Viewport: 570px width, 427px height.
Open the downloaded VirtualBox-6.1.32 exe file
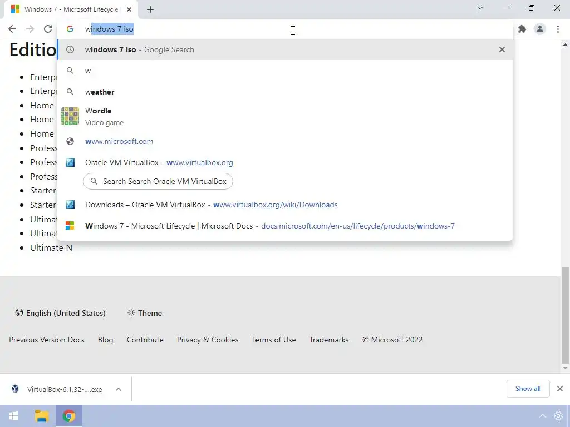(58, 389)
